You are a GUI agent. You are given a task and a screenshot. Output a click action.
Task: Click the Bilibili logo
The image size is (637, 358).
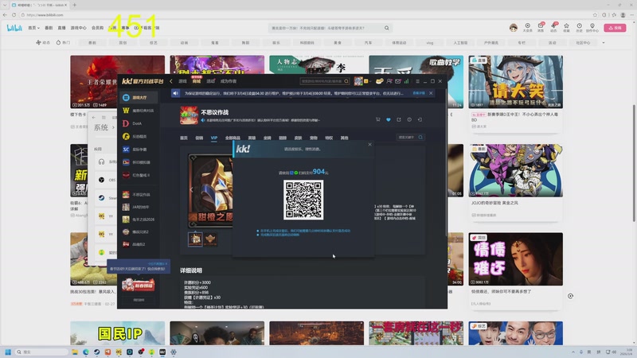(x=14, y=28)
